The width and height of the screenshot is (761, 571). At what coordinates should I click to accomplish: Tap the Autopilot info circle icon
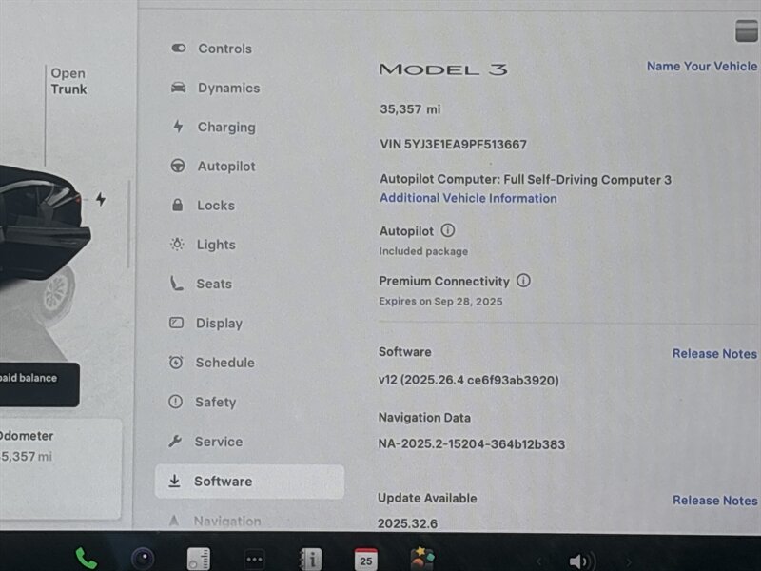[447, 230]
